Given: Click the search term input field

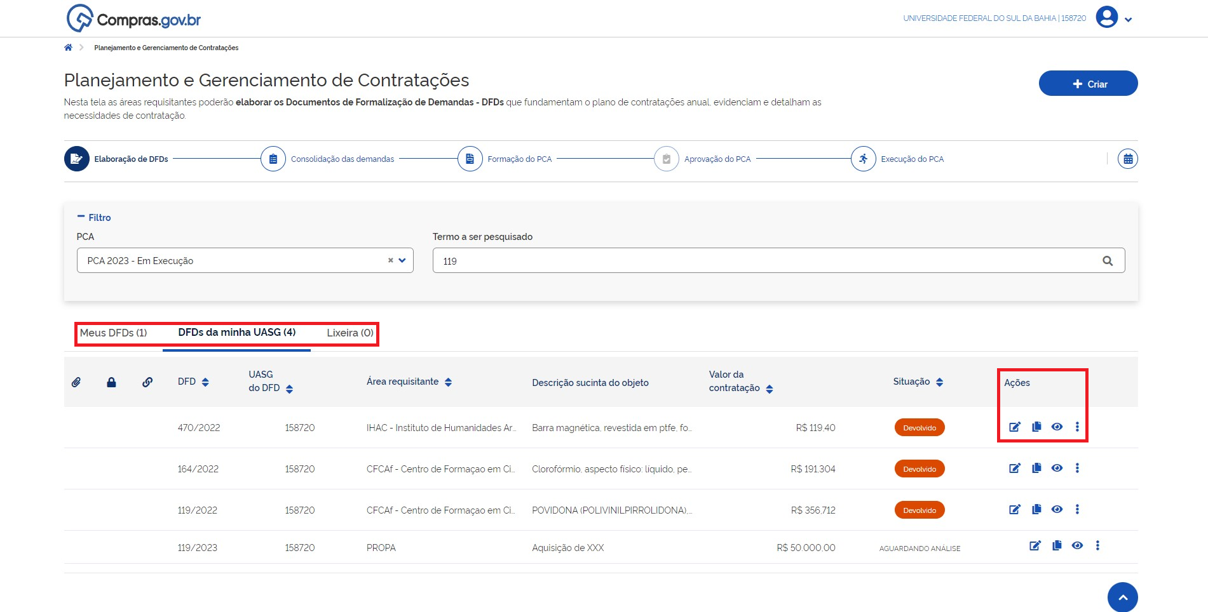Looking at the screenshot, I should point(763,261).
